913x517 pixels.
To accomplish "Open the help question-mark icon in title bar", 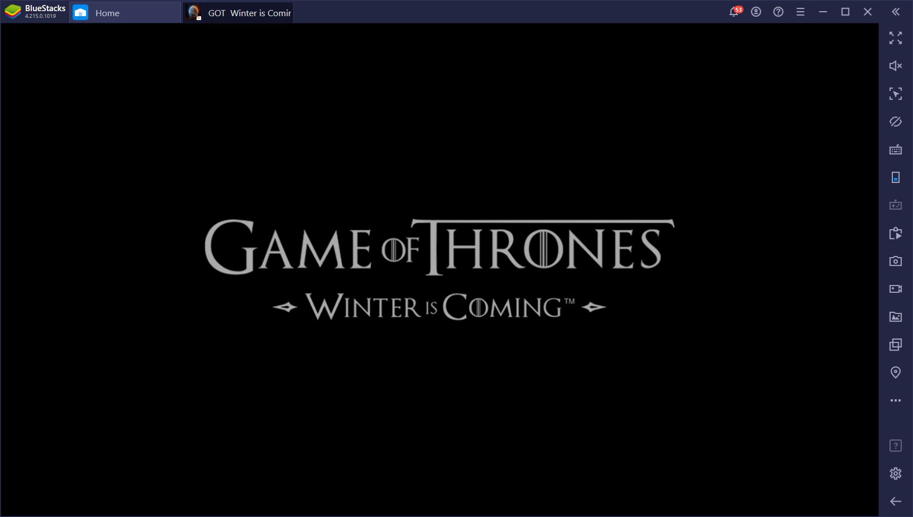I will [778, 12].
